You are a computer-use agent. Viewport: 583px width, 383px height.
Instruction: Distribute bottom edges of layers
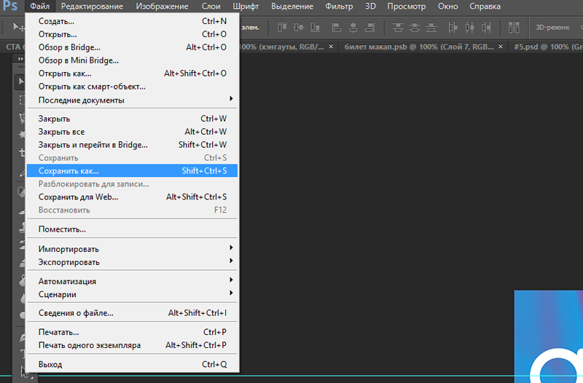(x=431, y=27)
